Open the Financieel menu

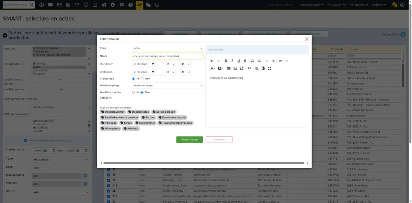click(359, 5)
